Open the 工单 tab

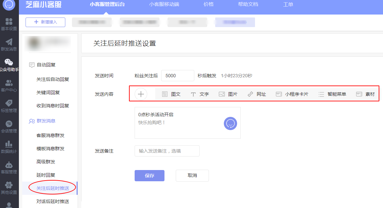click(x=288, y=4)
